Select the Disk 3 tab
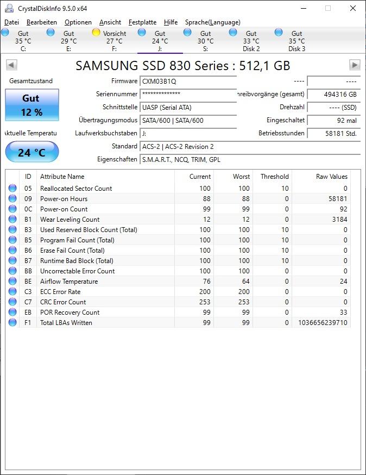Viewport: 366px width, 475px height. 296,41
